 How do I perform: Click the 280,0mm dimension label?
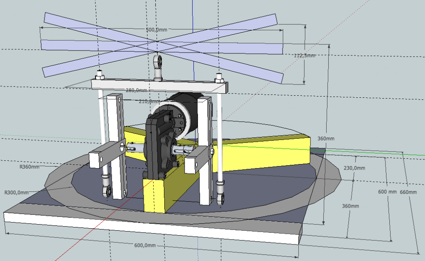136,90
